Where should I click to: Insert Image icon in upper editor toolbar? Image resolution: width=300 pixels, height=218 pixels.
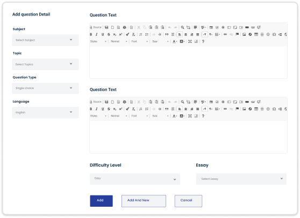pos(244,34)
